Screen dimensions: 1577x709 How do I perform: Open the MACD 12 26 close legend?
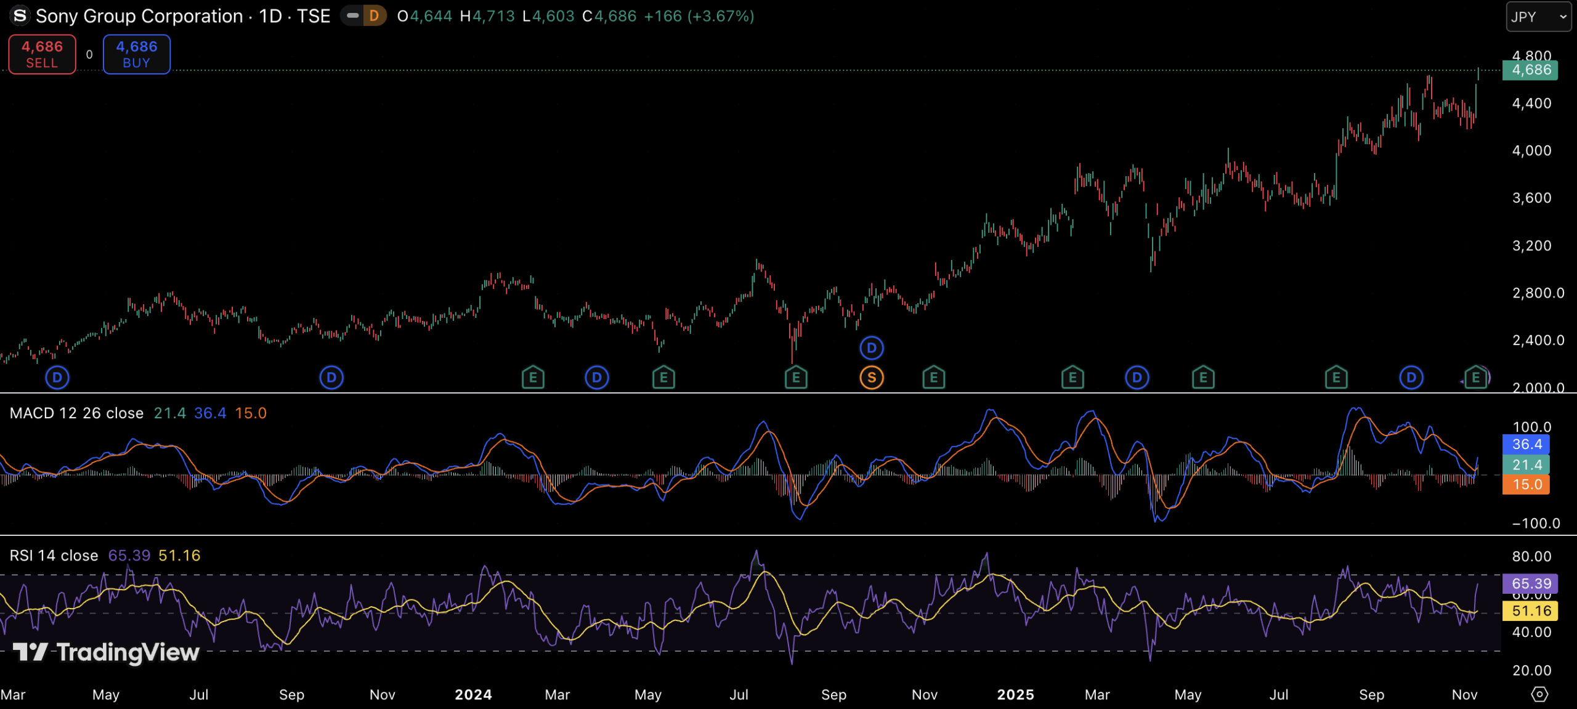coord(76,413)
